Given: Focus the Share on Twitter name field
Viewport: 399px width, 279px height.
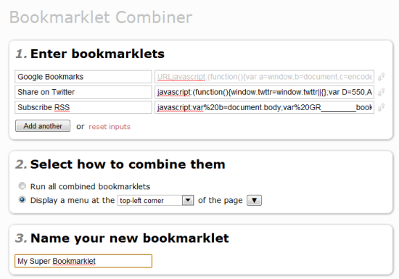Looking at the screenshot, I should coord(83,92).
